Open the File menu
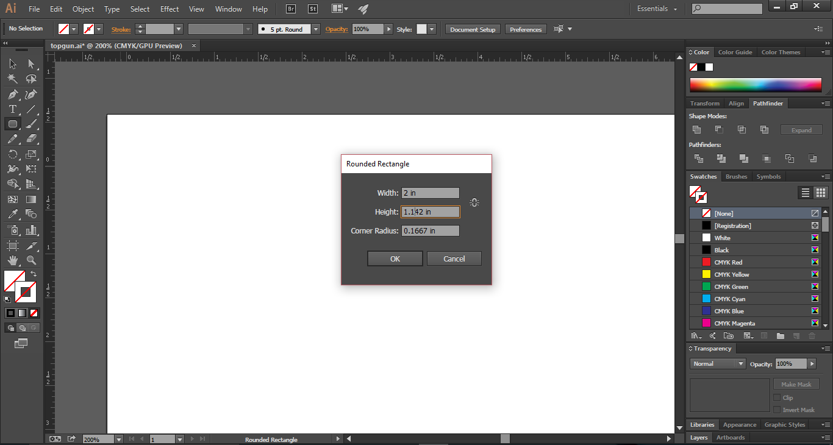Image resolution: width=833 pixels, height=445 pixels. [34, 9]
